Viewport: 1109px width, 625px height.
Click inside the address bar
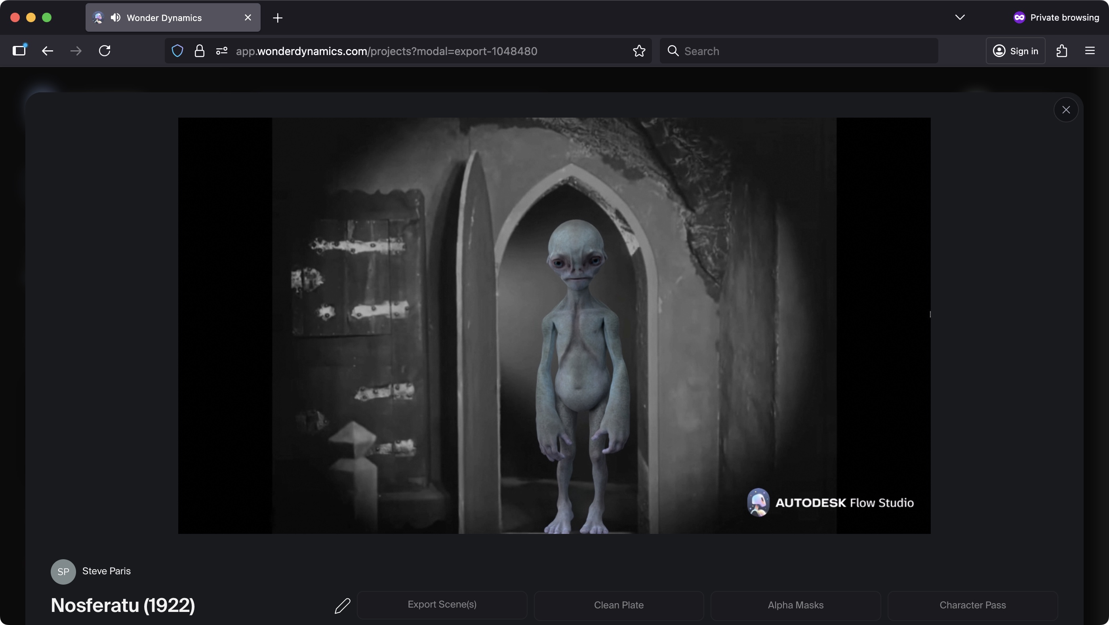point(409,51)
